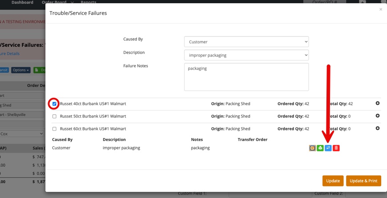Open the Description dropdown
The height and width of the screenshot is (198, 387).
coord(246,55)
